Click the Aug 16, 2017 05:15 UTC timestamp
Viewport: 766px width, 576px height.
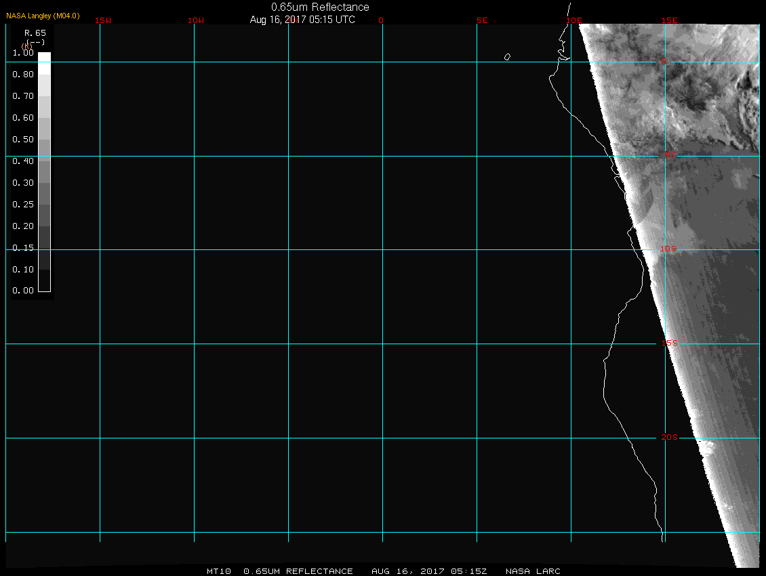point(302,20)
